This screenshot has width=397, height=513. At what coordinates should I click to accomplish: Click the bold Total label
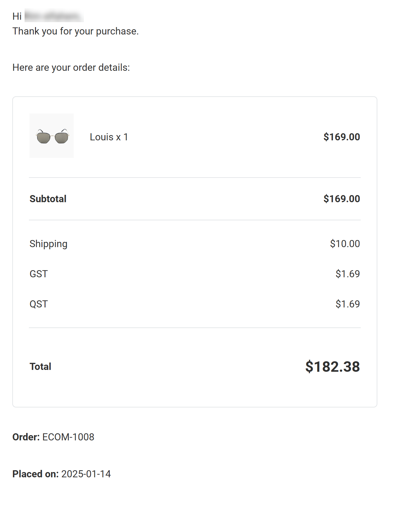[x=40, y=367]
